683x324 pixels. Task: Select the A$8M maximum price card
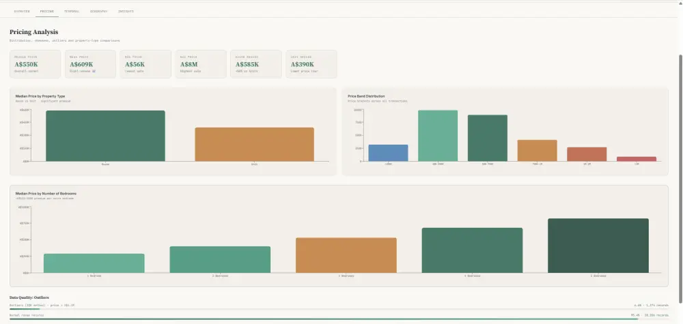[x=201, y=64]
